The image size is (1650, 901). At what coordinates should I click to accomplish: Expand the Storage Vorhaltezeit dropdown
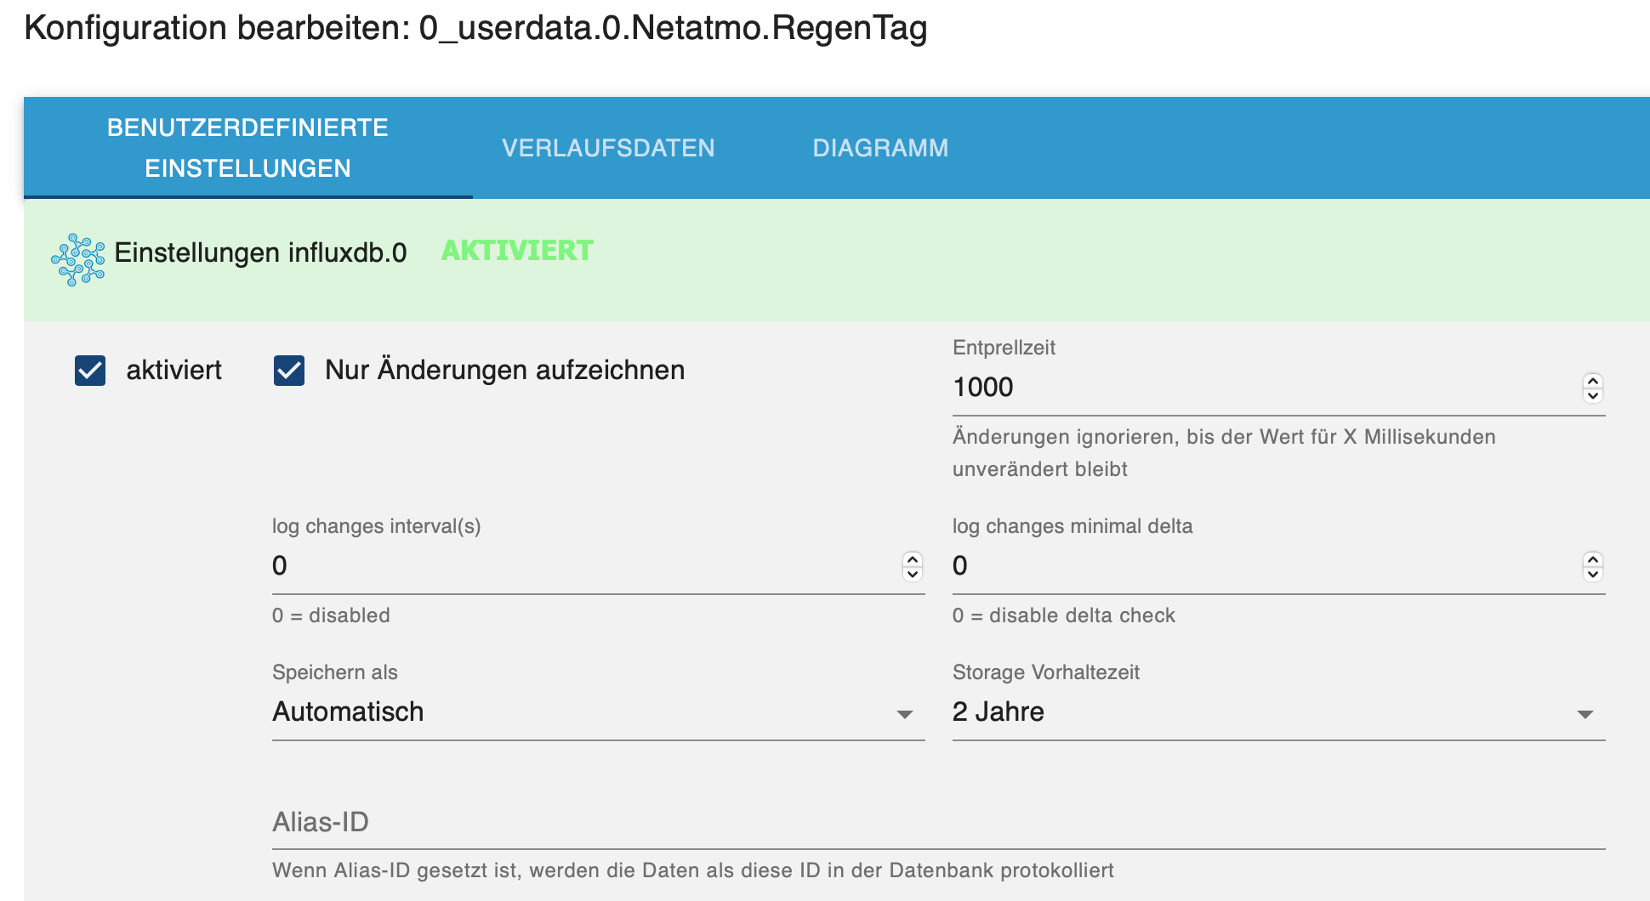point(1277,712)
